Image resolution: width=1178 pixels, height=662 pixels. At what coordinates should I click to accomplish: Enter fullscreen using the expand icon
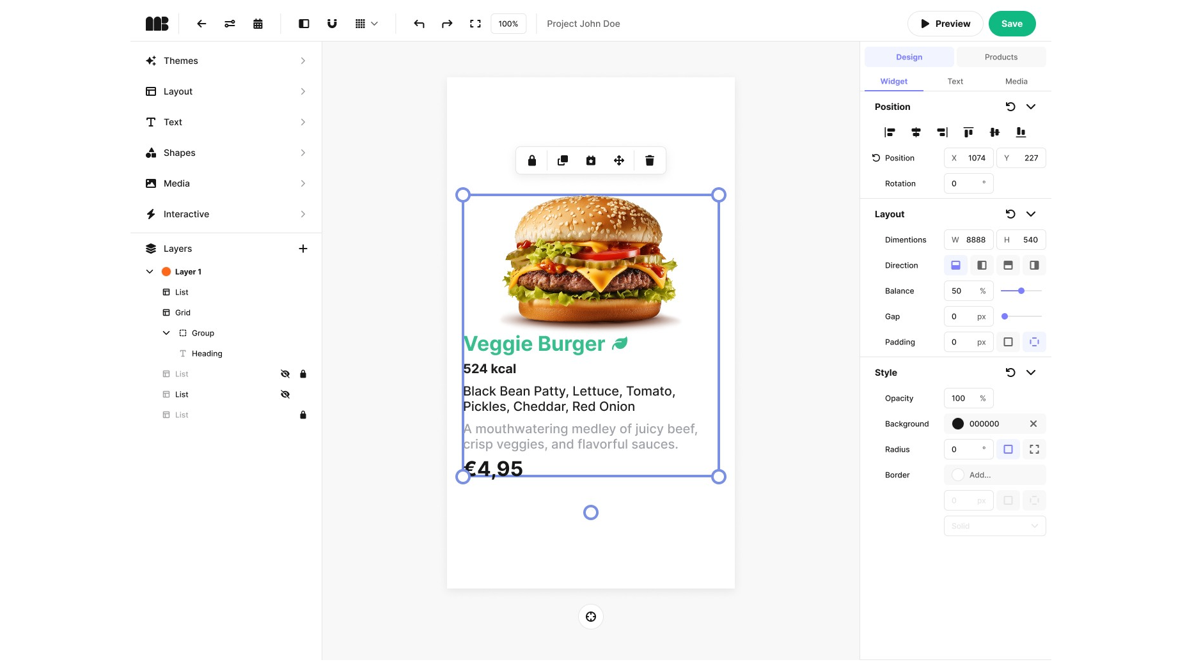coord(475,24)
